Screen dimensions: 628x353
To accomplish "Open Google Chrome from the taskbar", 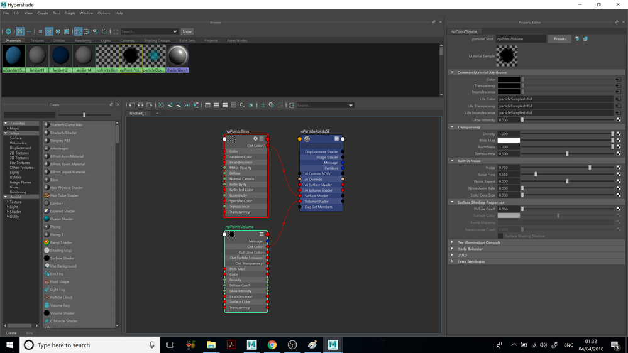I will pyautogui.click(x=272, y=345).
